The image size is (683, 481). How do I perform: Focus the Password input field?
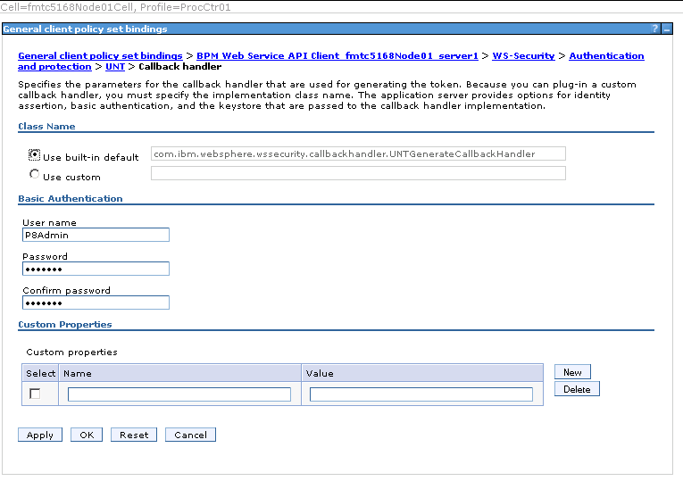(x=96, y=269)
